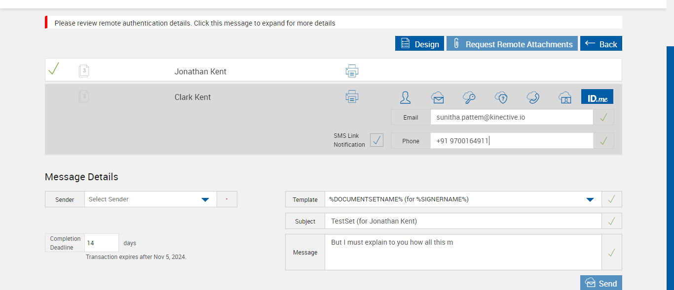Select the shield question-mark authentication icon

[501, 97]
